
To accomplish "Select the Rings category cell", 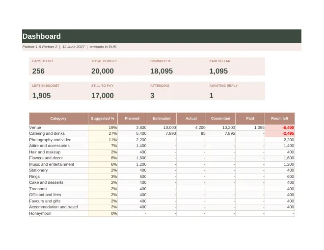I will (x=58, y=176).
